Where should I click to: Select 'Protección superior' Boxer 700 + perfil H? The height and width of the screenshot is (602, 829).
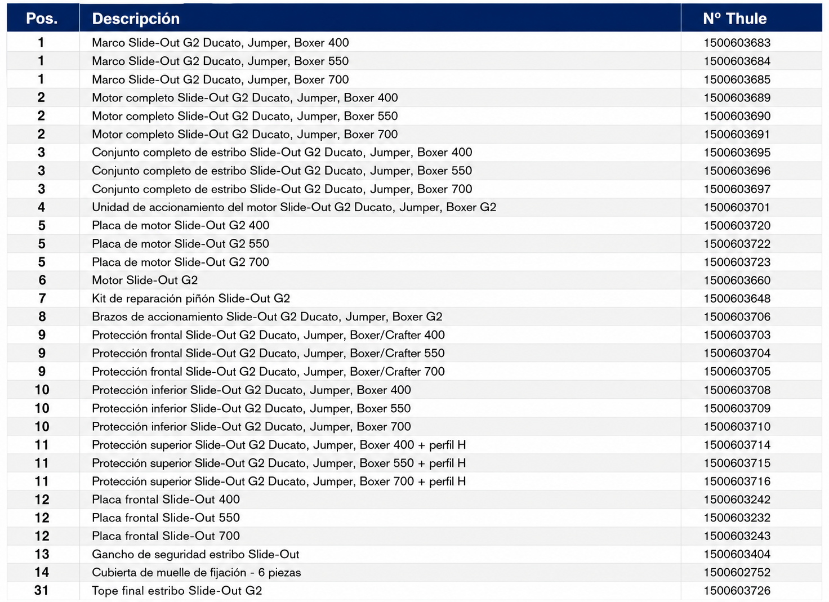coord(279,481)
